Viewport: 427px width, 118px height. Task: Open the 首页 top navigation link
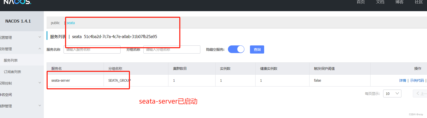pos(361,2)
